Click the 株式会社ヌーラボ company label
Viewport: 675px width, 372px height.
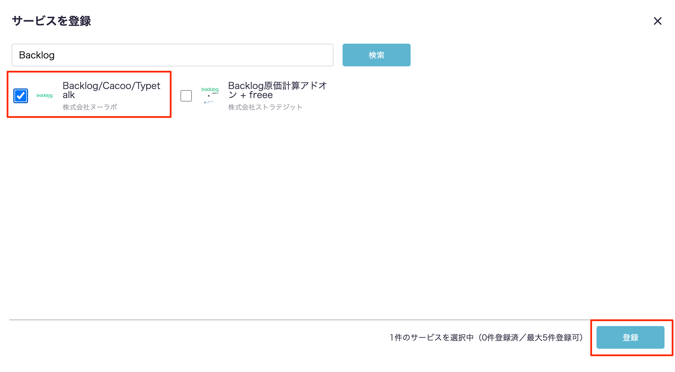tap(90, 107)
